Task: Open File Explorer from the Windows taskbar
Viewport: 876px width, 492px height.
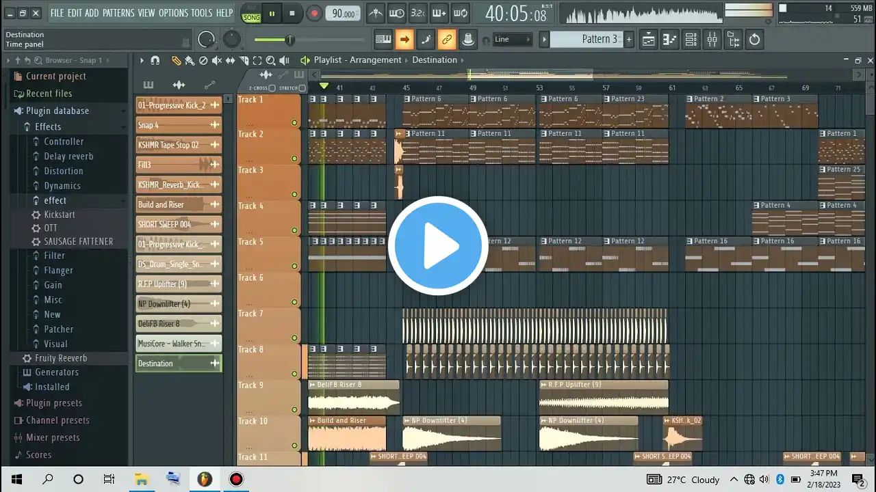Action: 141,479
